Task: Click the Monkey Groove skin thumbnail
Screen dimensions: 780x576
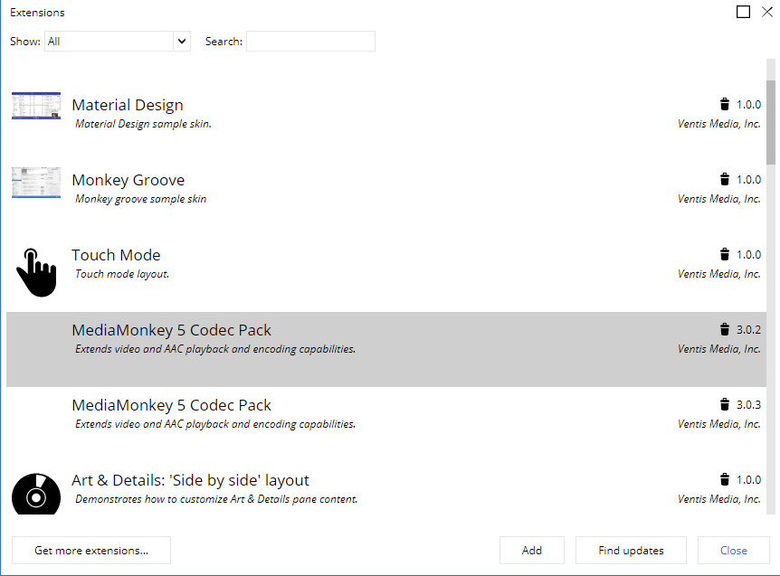Action: point(36,182)
